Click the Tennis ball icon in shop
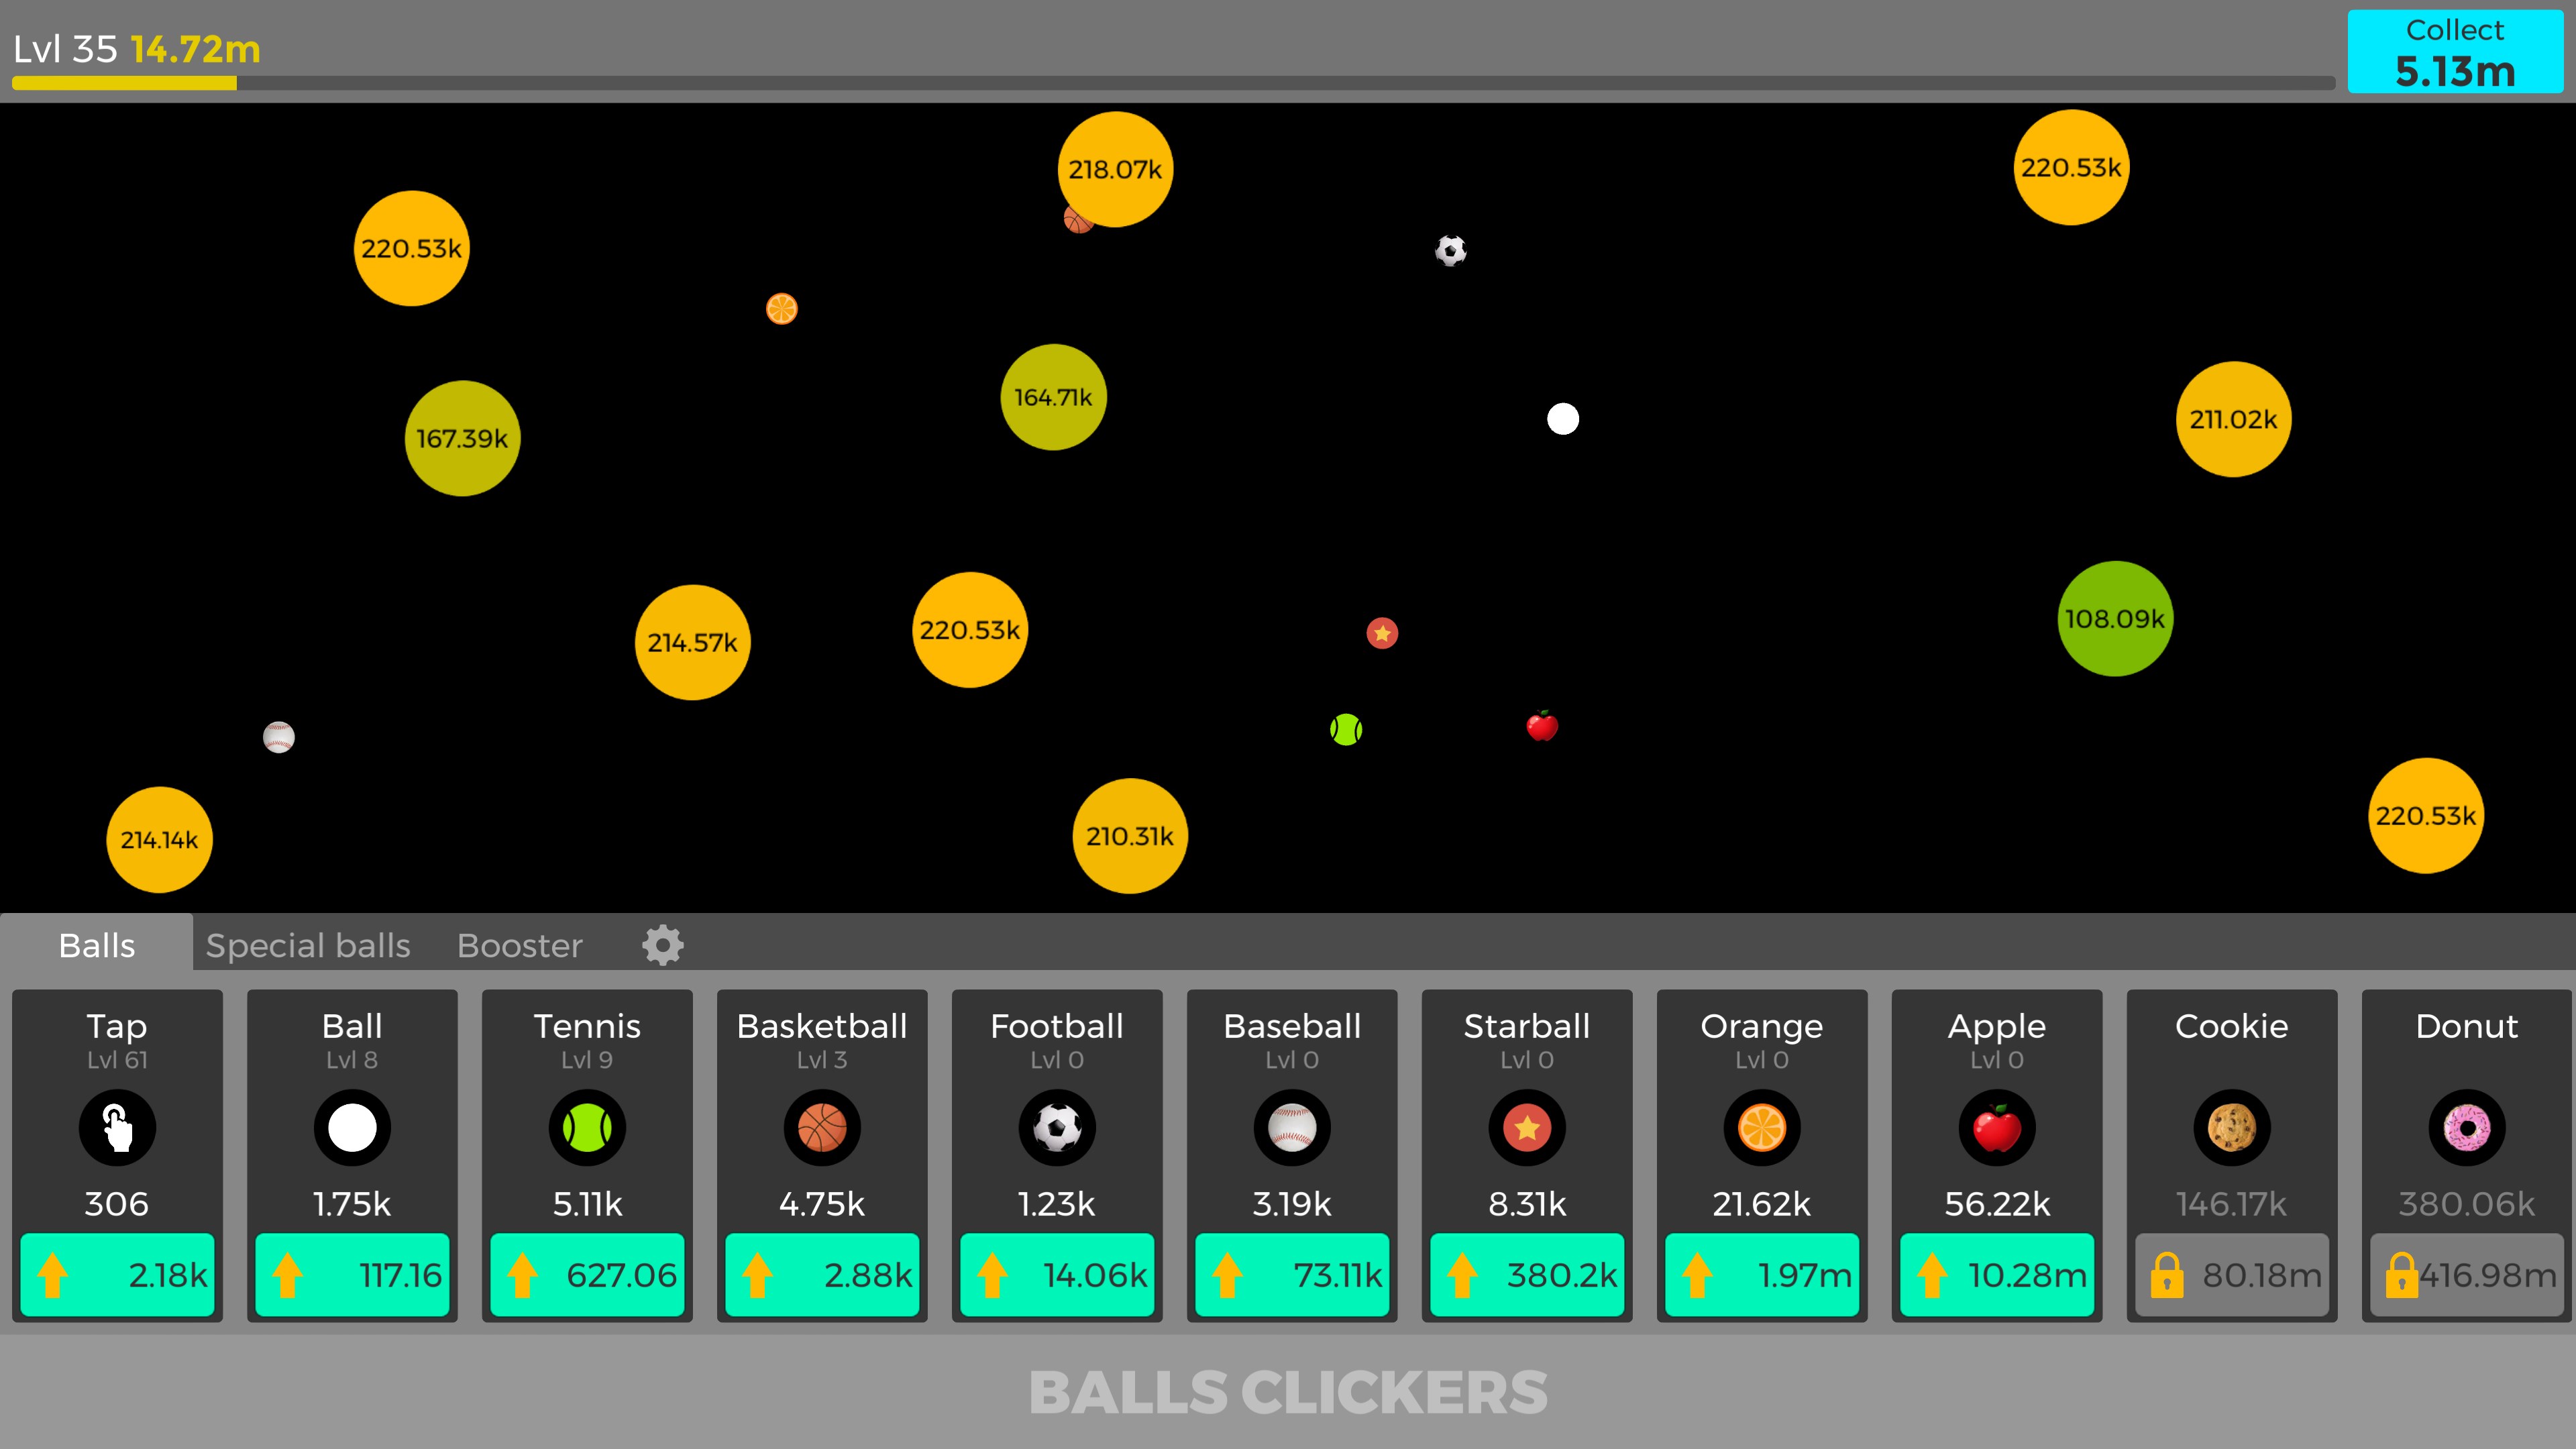This screenshot has height=1449, width=2576. tap(587, 1128)
